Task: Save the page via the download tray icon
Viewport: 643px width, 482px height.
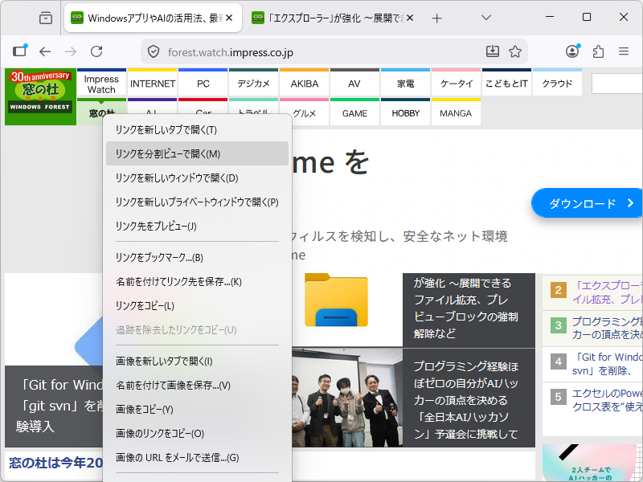Action: tap(493, 50)
